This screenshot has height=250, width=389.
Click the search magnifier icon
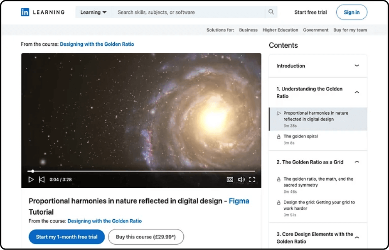point(271,12)
